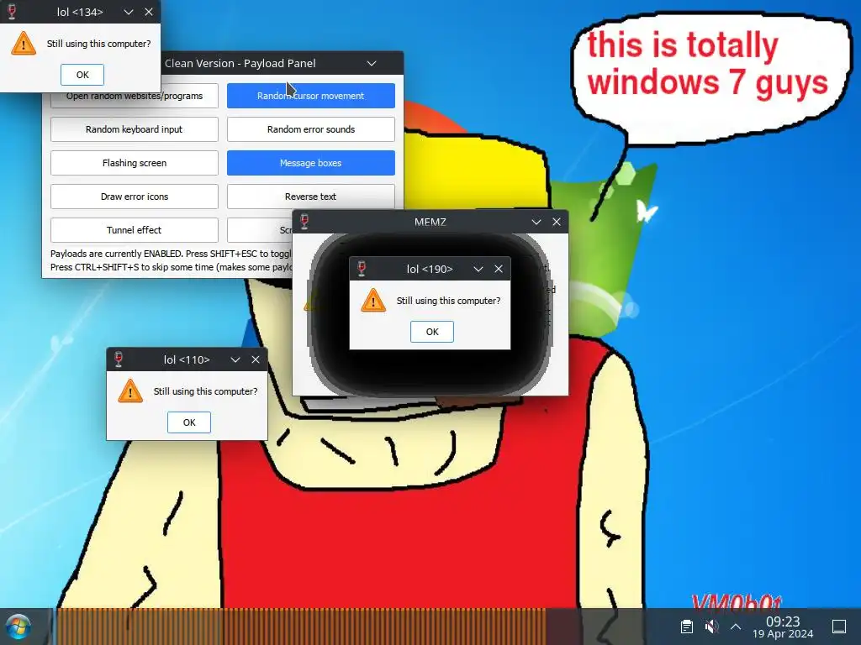Open the lol <134> window chevron menu
The width and height of the screenshot is (861, 645).
coord(129,12)
